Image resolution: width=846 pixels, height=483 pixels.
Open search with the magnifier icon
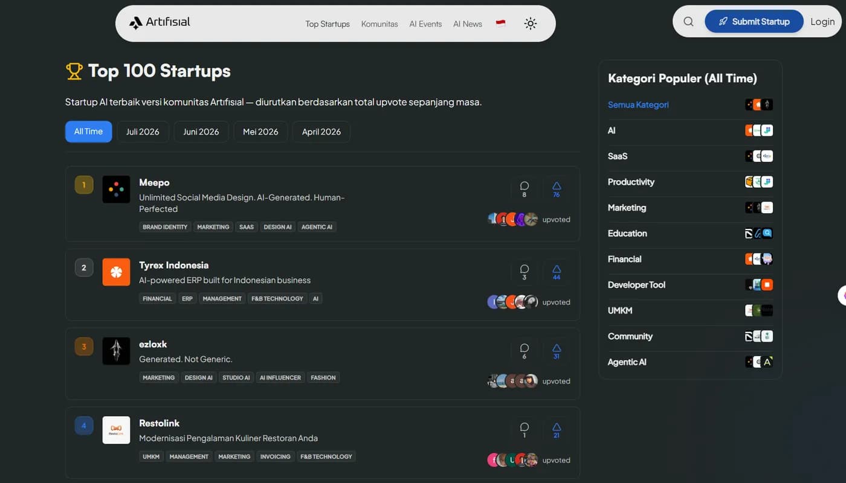pyautogui.click(x=688, y=22)
